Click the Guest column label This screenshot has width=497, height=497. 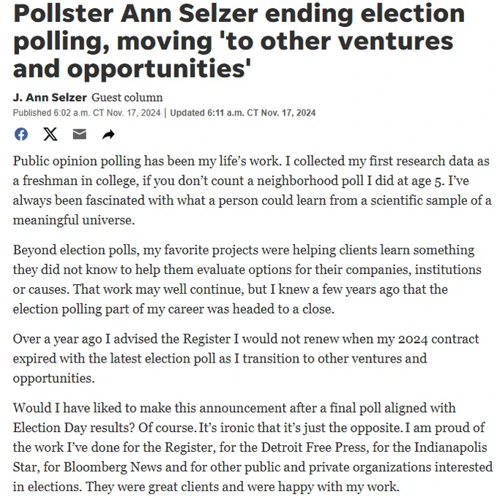127,97
